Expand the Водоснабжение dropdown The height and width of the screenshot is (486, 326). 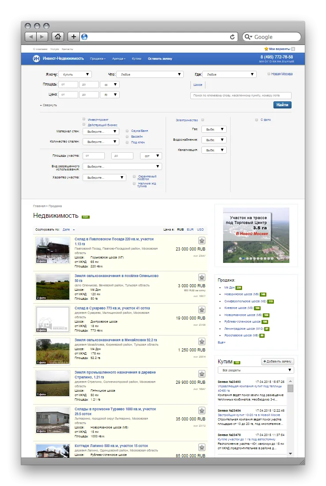click(x=214, y=140)
